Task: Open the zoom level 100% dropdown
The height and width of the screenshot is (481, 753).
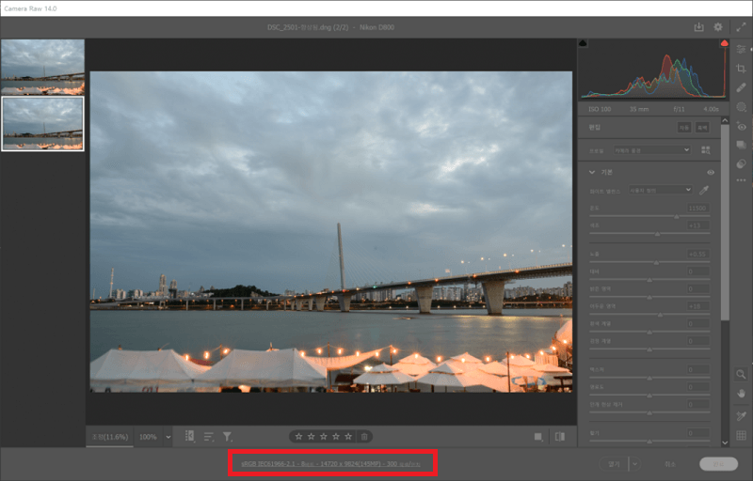Action: 155,437
